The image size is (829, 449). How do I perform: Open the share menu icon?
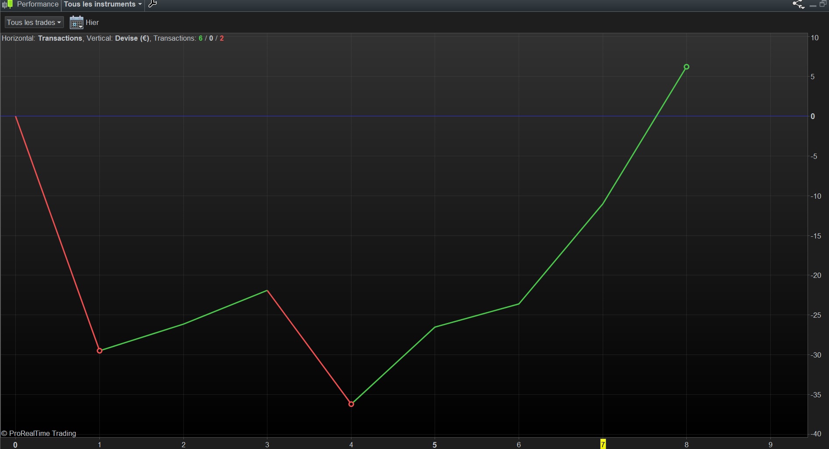(798, 4)
